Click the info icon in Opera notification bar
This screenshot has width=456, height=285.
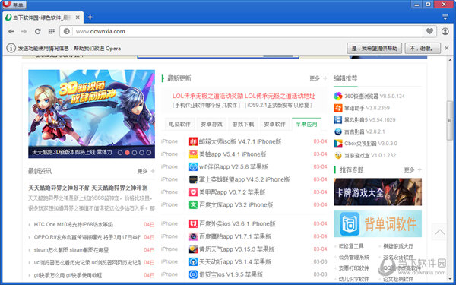click(x=11, y=48)
